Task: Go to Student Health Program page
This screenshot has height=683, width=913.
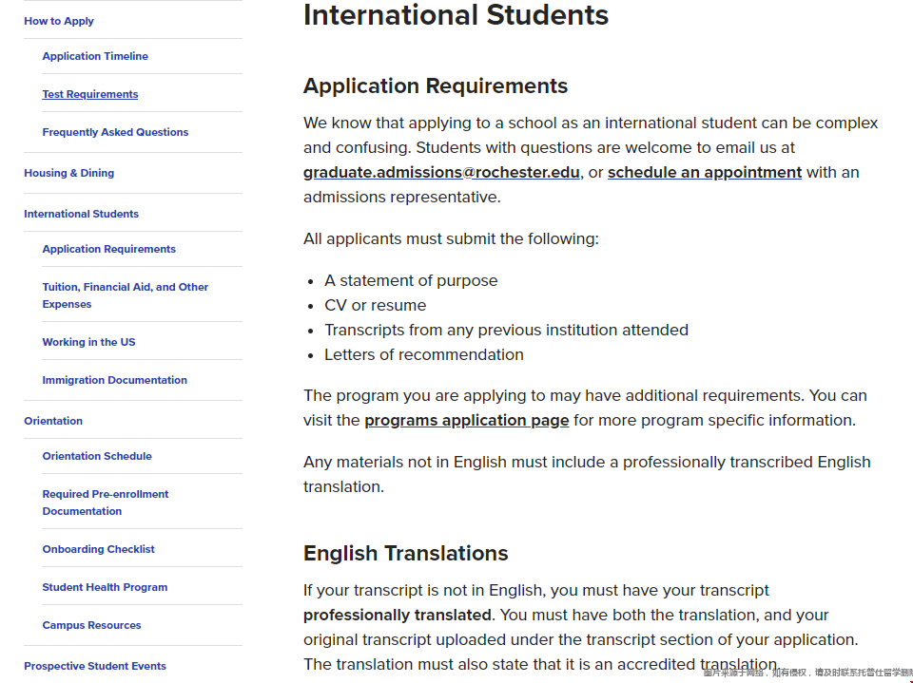Action: tap(105, 587)
